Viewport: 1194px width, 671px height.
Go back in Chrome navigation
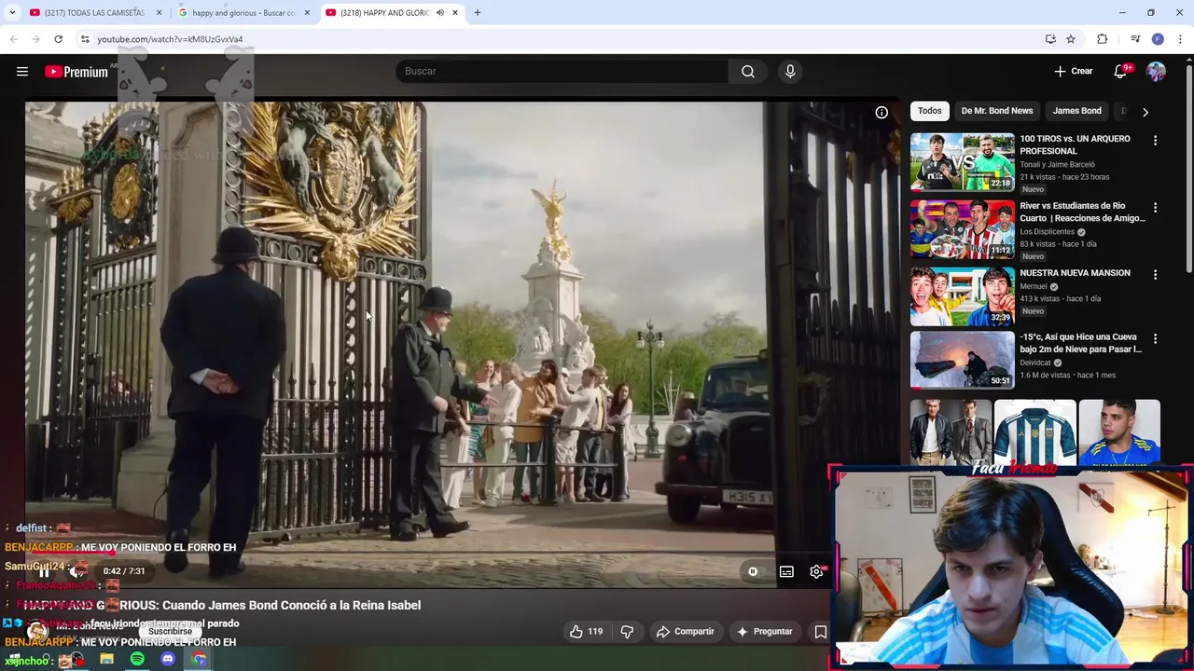[14, 39]
